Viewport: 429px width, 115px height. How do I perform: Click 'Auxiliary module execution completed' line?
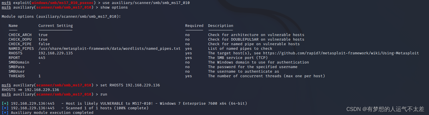tap(48, 113)
